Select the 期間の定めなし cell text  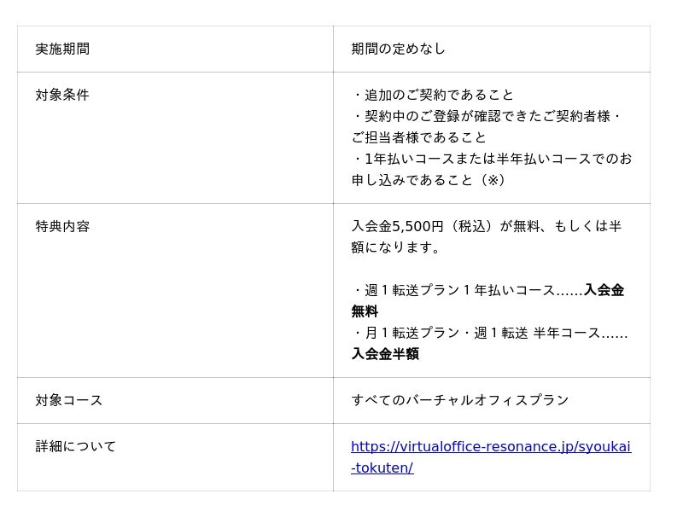[398, 49]
